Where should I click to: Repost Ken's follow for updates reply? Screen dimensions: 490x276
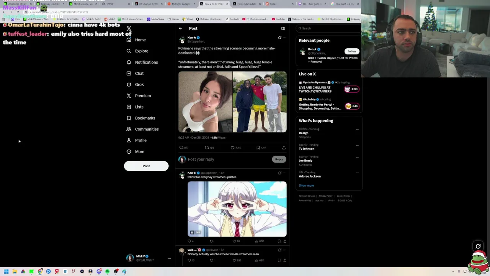[212, 241]
